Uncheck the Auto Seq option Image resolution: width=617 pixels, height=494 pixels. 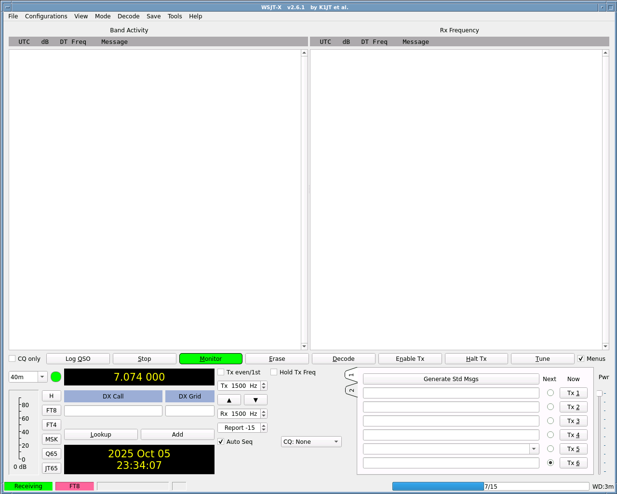coord(221,441)
